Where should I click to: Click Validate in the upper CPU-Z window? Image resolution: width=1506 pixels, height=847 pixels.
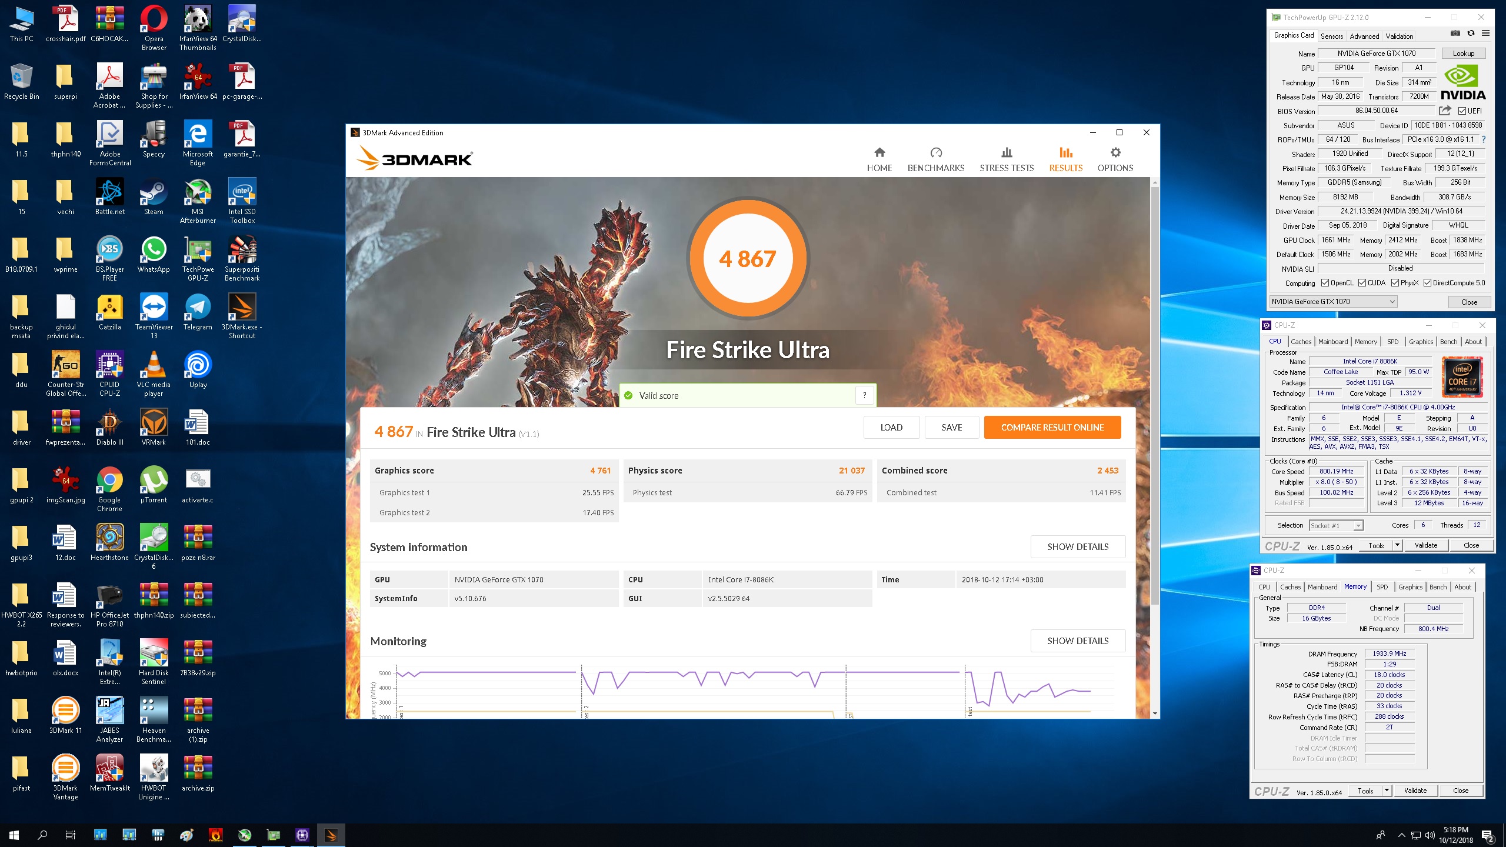click(x=1425, y=545)
